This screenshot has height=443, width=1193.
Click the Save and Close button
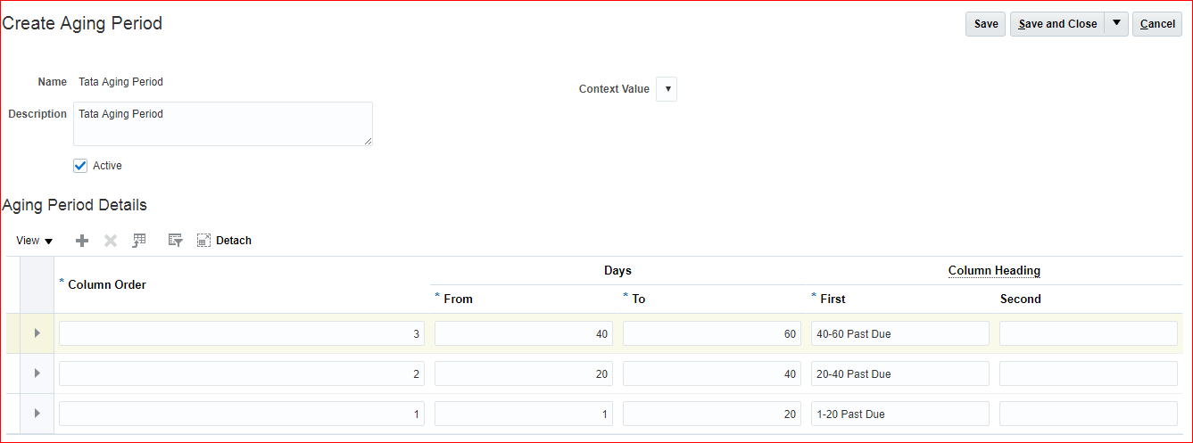tap(1057, 24)
